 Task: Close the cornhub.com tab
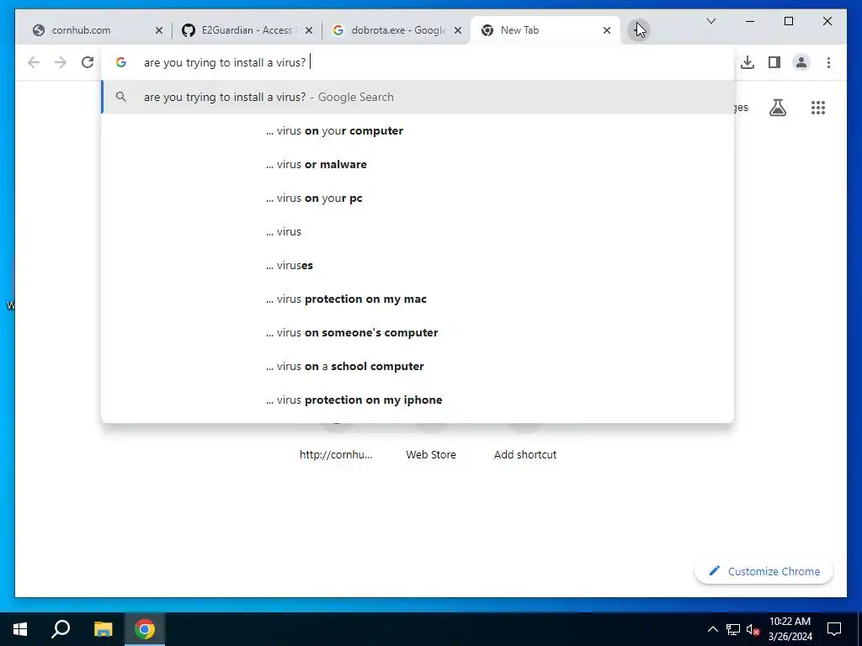[159, 30]
